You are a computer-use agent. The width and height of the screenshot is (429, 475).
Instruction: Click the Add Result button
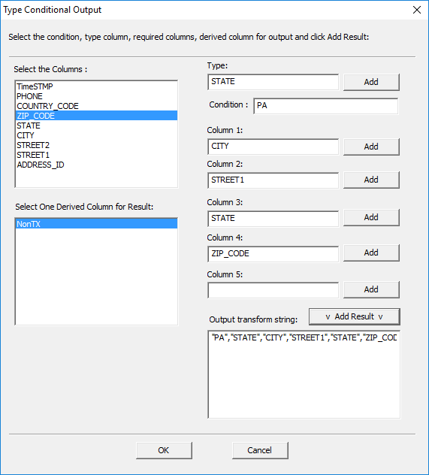[x=354, y=316]
